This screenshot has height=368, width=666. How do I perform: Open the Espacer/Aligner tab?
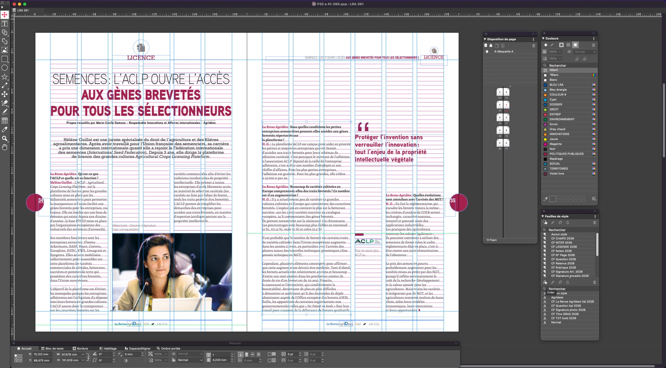tap(137, 349)
